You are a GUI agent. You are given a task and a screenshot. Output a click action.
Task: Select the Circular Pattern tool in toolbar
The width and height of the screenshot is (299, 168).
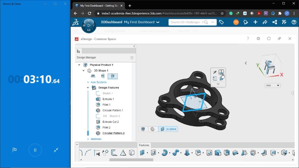pos(253,153)
